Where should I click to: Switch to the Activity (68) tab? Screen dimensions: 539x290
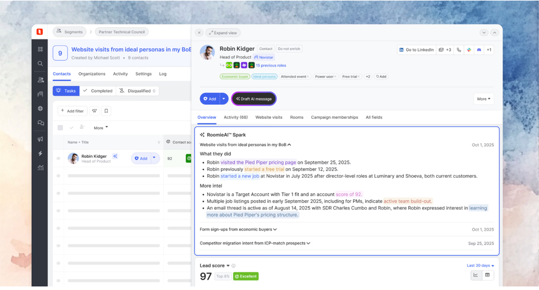(236, 117)
